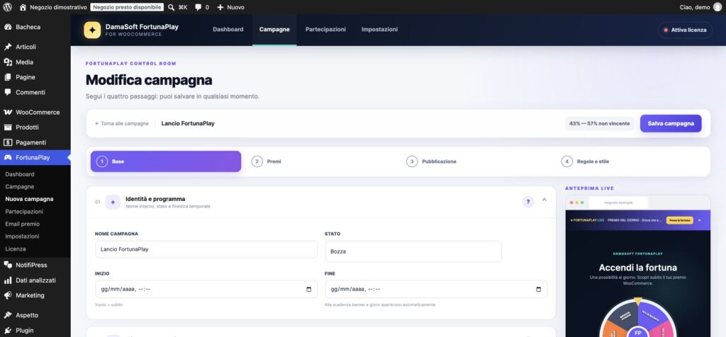Open Pagamenti icon in sidebar

[7, 142]
